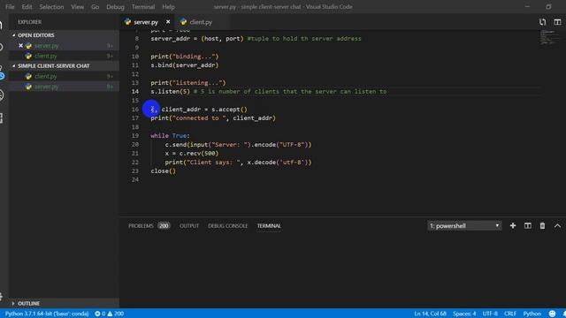Viewport: 566px width, 318px height.
Task: Switch to the Debug Console tab
Action: (x=228, y=226)
